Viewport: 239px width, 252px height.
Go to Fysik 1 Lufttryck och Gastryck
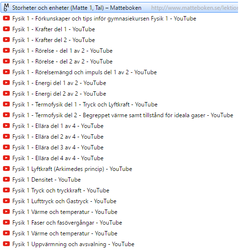pos(64,201)
